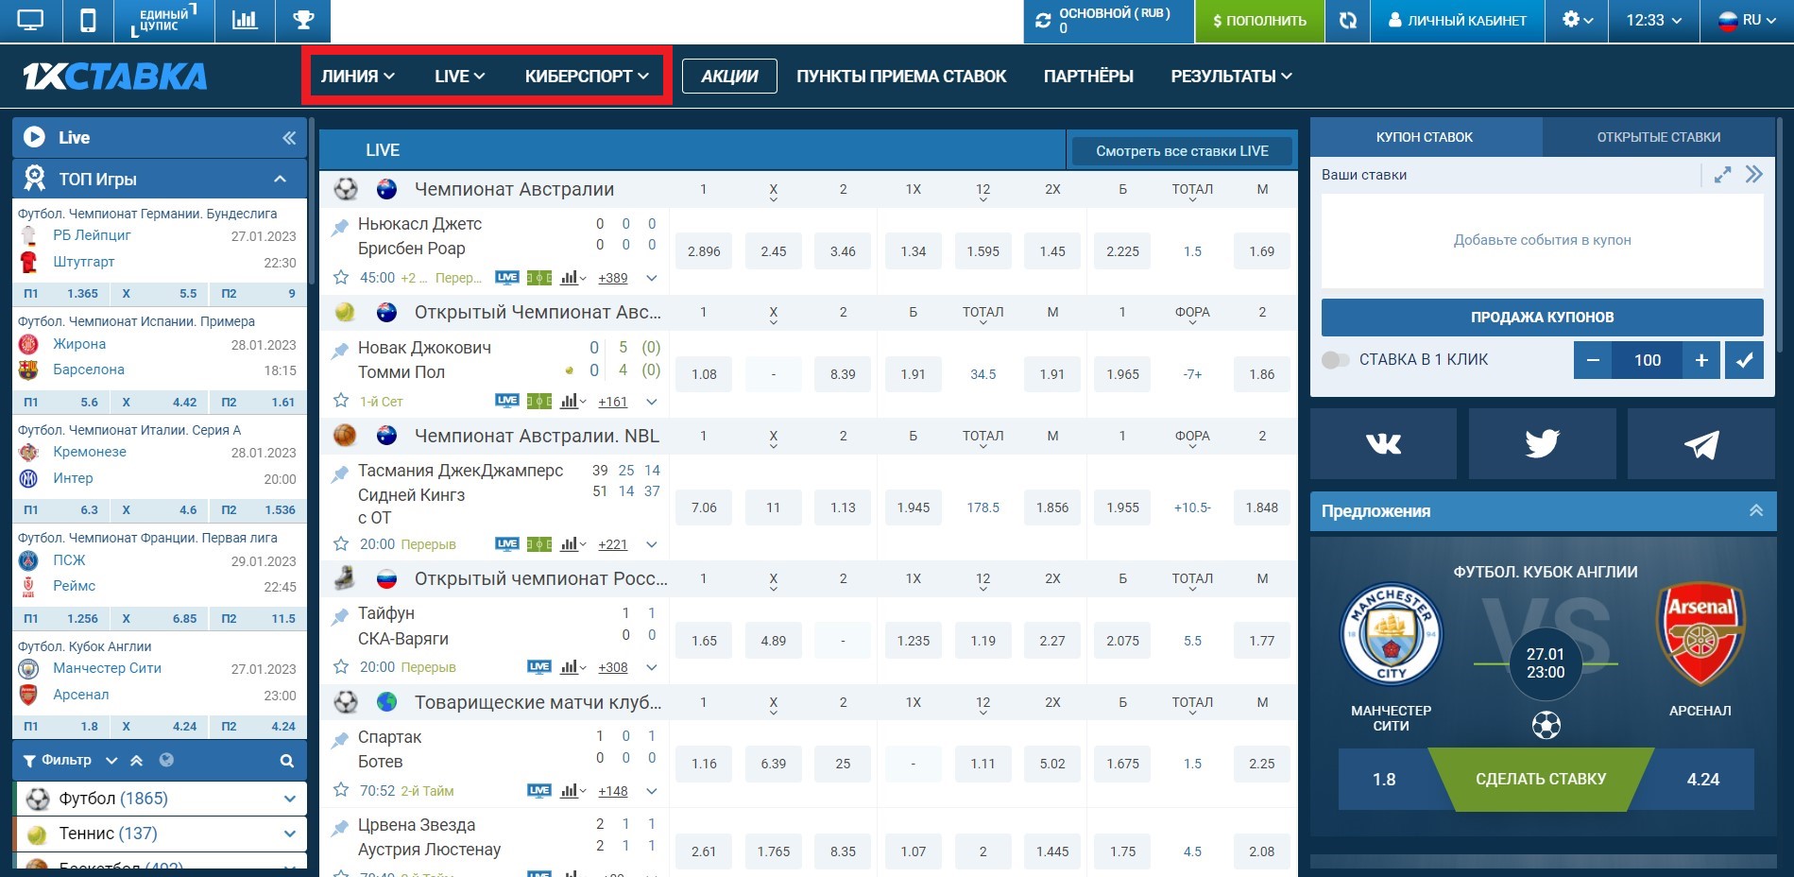1794x877 pixels.
Task: Open the Twitter social link
Action: pos(1542,444)
